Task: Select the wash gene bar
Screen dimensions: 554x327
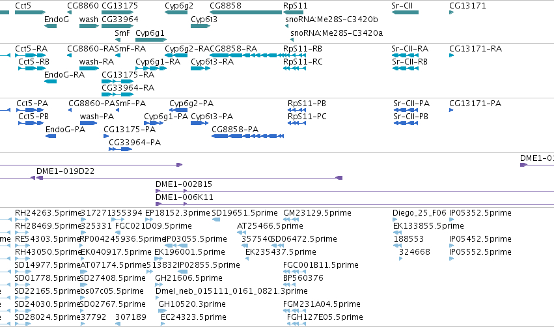Action: (x=89, y=26)
